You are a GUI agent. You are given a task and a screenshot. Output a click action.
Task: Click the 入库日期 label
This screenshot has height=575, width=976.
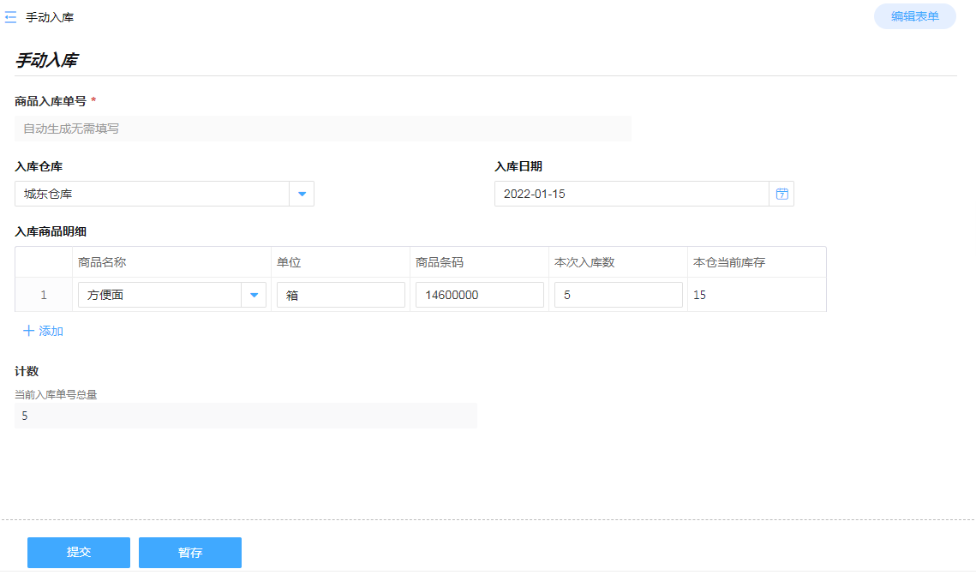coord(518,167)
